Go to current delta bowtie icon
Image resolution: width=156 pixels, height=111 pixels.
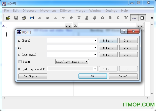tap(32, 18)
